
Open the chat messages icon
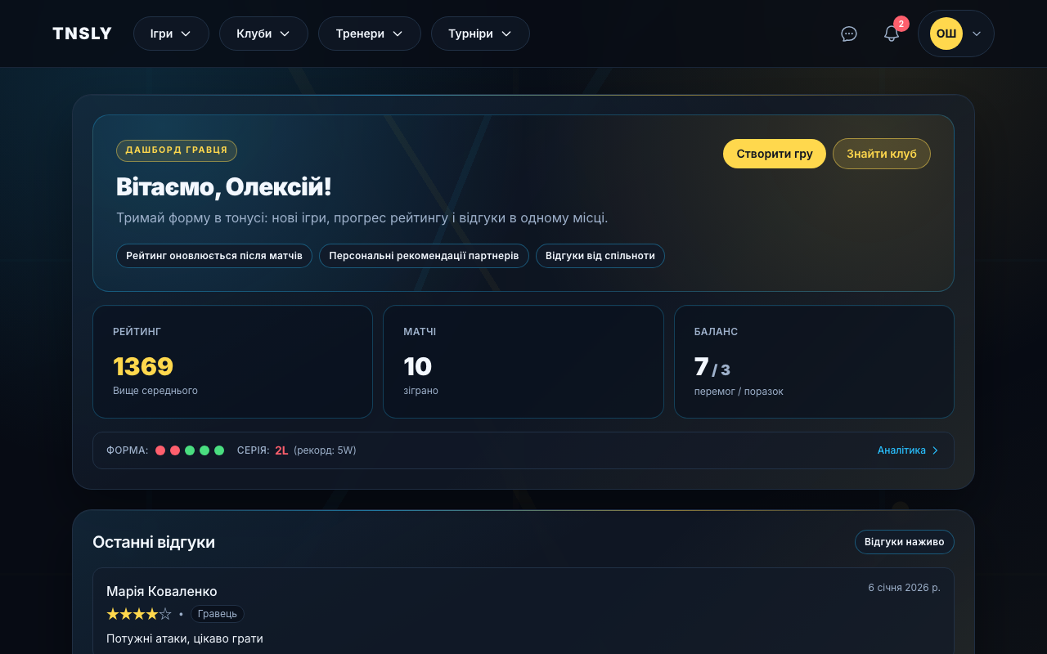coord(849,34)
